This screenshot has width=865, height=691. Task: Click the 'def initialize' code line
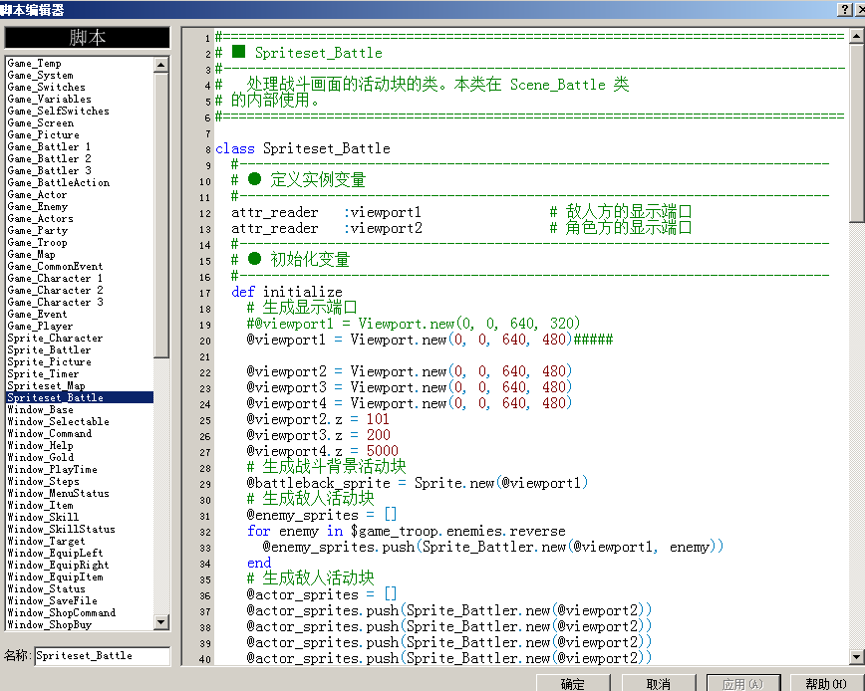click(x=287, y=292)
